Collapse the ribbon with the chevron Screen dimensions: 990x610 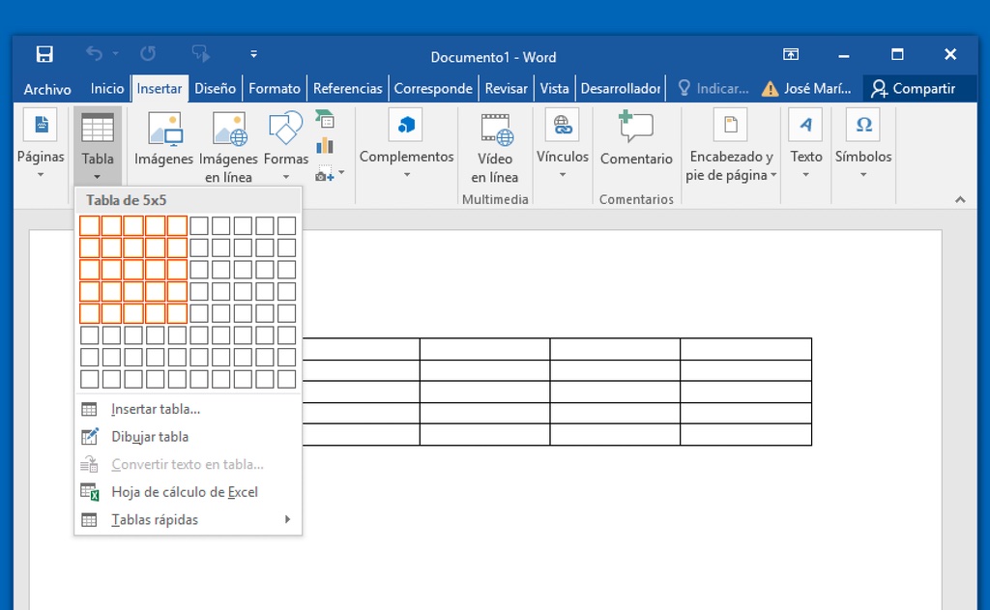[x=960, y=200]
